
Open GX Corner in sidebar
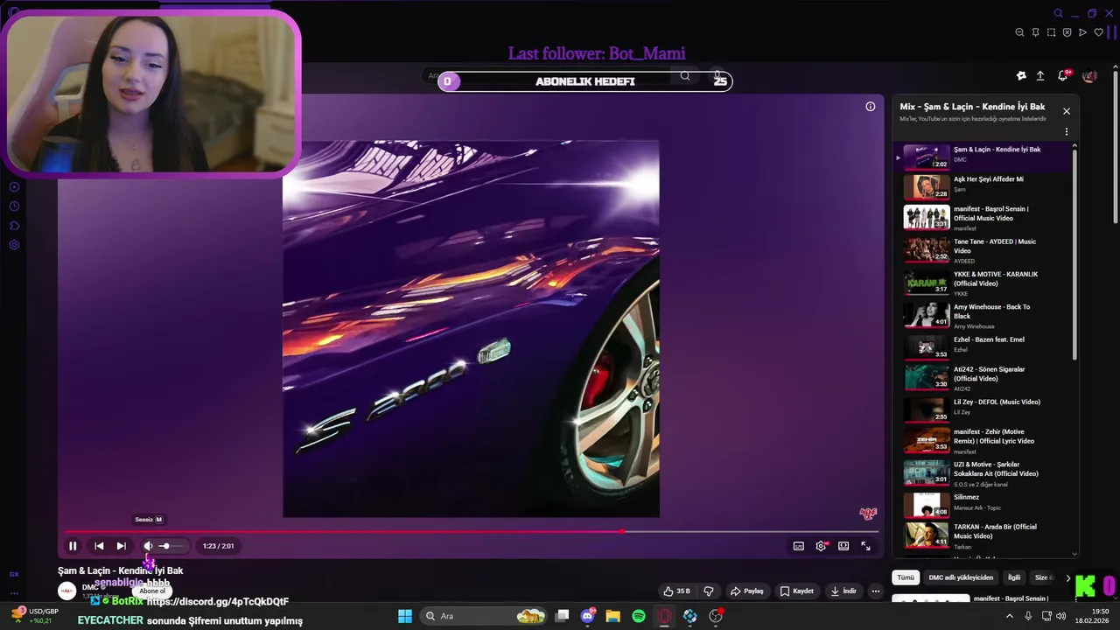tap(14, 574)
